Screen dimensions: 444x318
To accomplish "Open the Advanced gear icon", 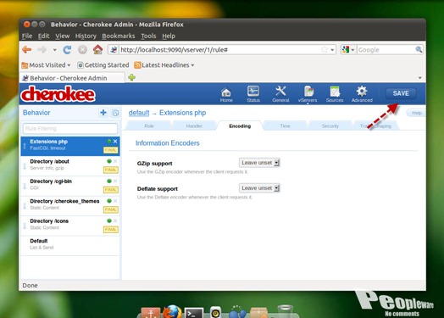I will (362, 94).
